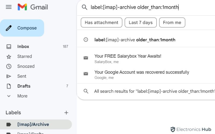Viewport: 215px width, 134px height.
Task: Click the Starred star icon in sidebar
Action: click(9, 57)
